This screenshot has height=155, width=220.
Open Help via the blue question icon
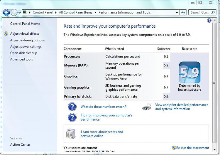tap(209, 21)
